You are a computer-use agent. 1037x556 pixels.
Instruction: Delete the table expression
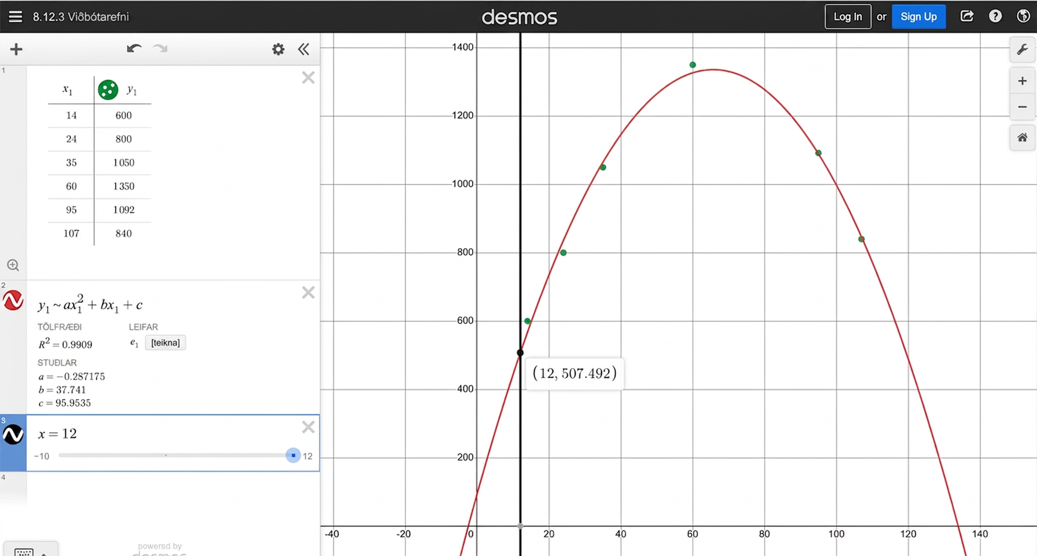point(308,77)
